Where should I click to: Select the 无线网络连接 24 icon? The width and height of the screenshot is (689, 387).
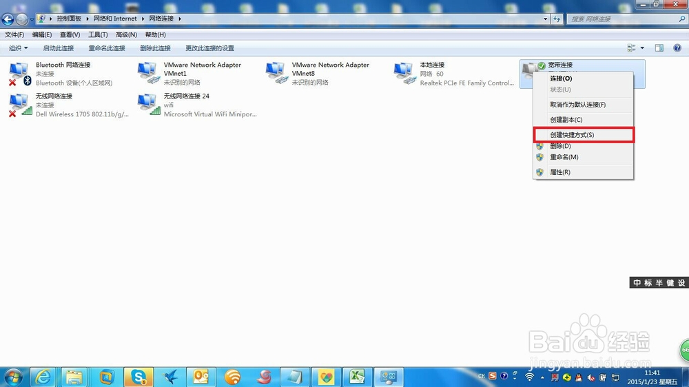tap(148, 105)
